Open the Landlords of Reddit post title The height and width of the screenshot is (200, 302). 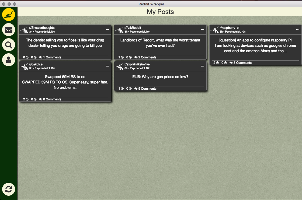pos(160,43)
